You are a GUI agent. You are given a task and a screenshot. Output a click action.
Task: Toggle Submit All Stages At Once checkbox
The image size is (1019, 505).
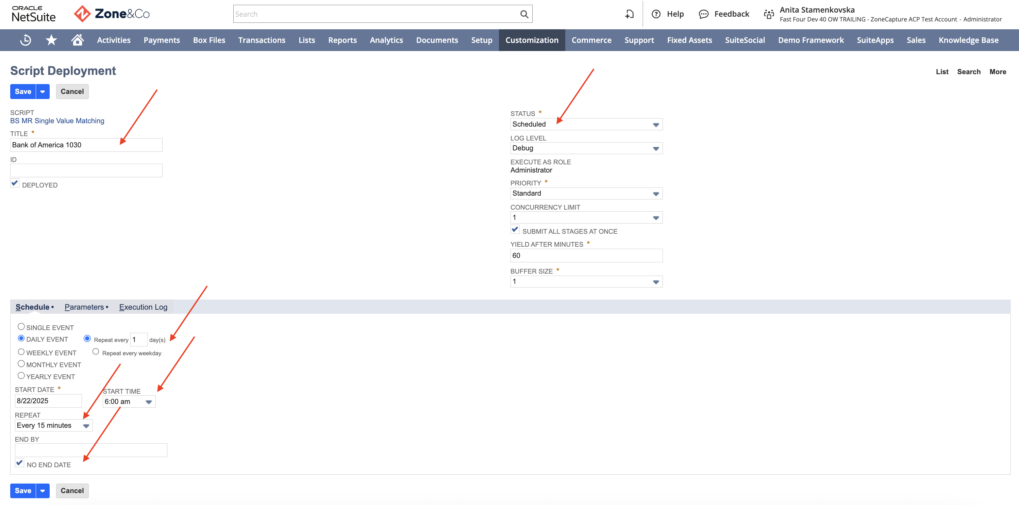pos(515,230)
